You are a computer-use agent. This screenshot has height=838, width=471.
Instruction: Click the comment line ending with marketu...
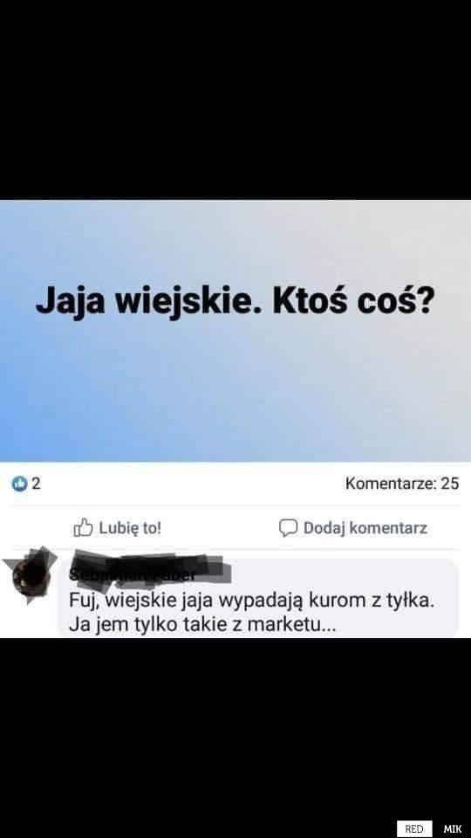[x=202, y=624]
